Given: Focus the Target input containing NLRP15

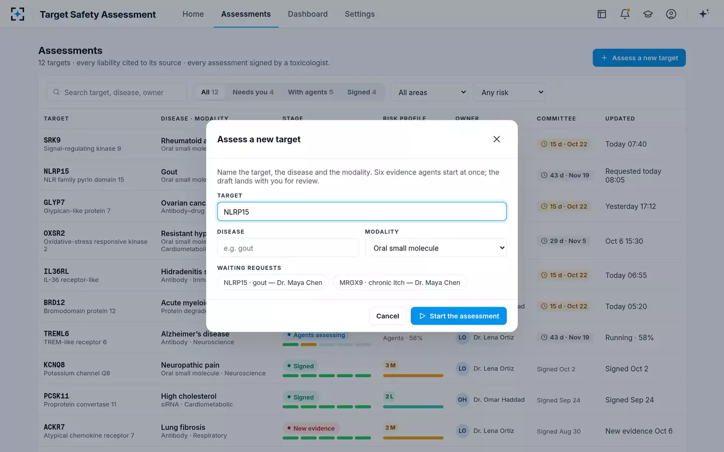Looking at the screenshot, I should coord(362,211).
